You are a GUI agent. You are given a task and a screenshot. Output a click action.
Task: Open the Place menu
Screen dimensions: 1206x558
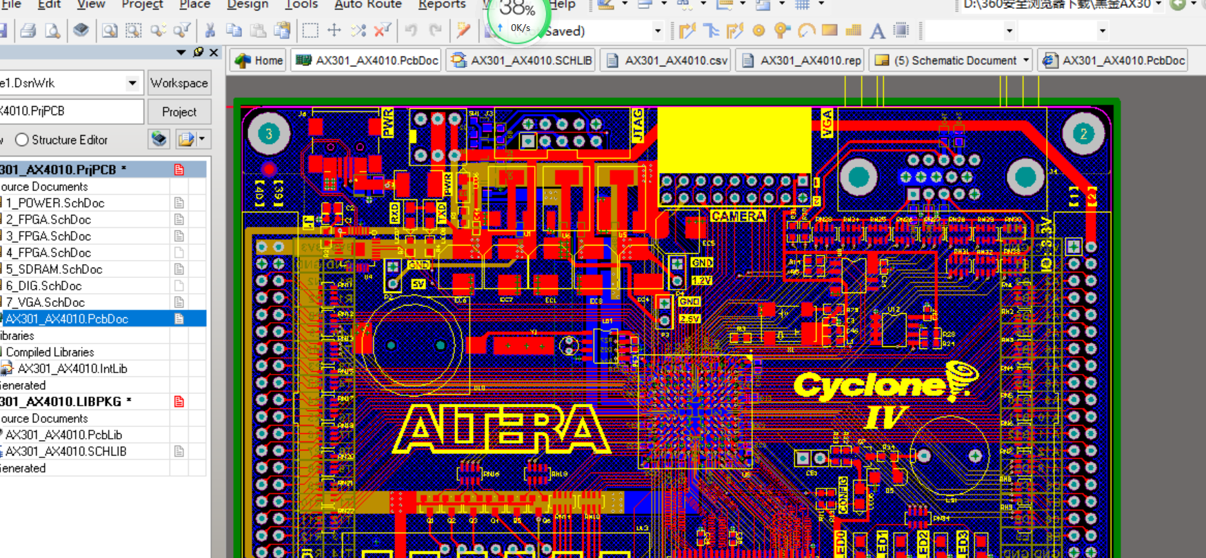(195, 4)
